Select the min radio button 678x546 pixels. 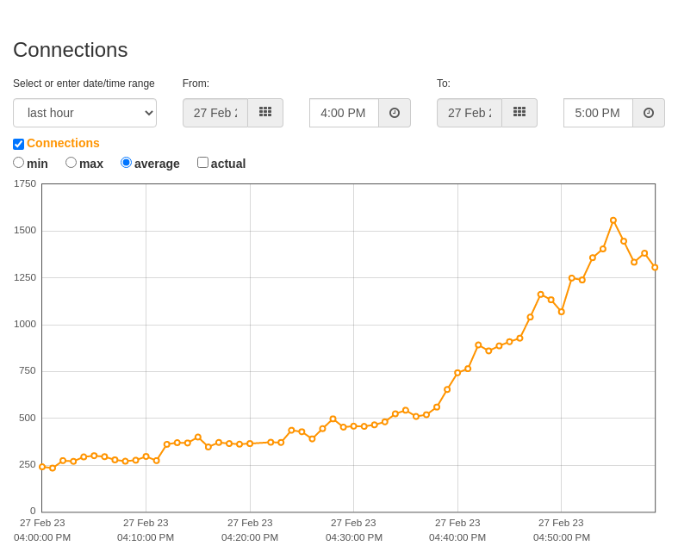click(19, 163)
